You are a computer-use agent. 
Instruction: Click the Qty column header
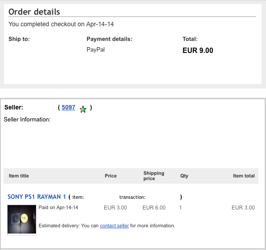point(184,176)
